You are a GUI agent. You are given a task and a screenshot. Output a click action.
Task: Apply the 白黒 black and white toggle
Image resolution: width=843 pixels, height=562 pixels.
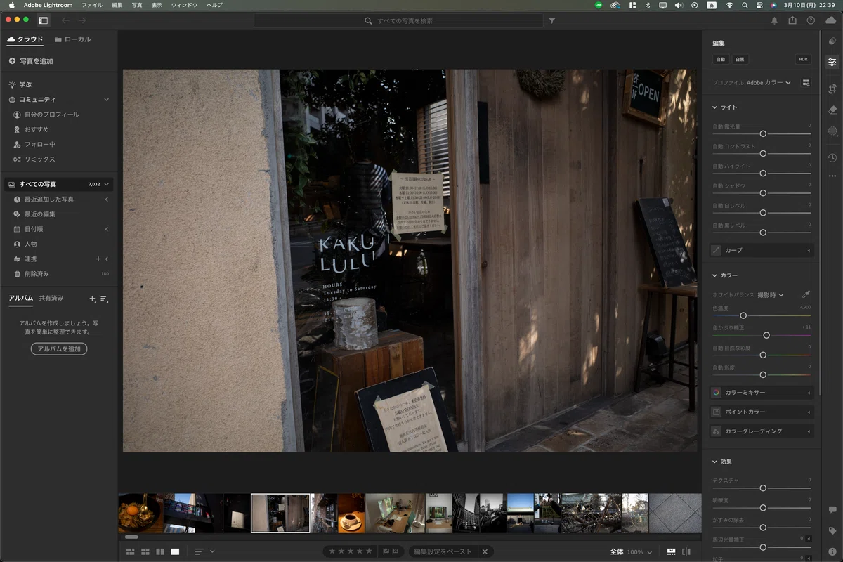pos(740,60)
